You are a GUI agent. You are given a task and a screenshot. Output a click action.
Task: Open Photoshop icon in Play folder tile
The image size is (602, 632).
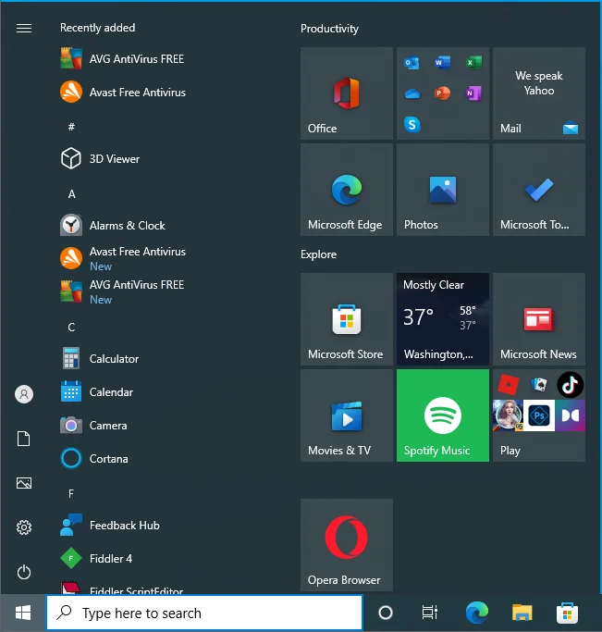coord(539,415)
